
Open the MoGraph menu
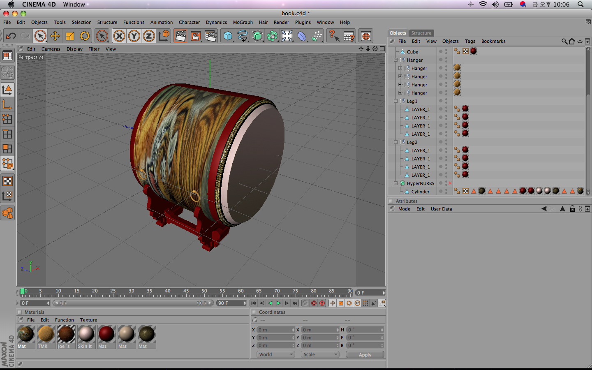point(243,22)
